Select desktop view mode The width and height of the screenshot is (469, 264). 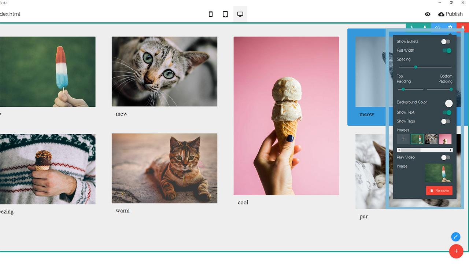(240, 14)
